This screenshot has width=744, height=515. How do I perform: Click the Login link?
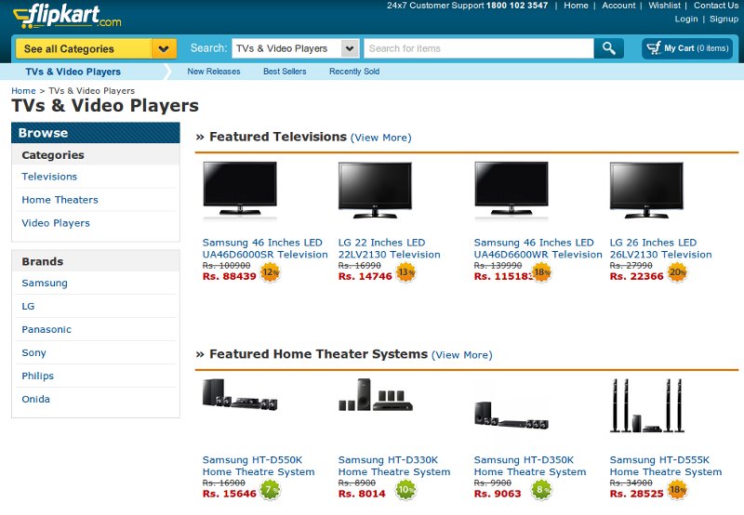click(686, 19)
